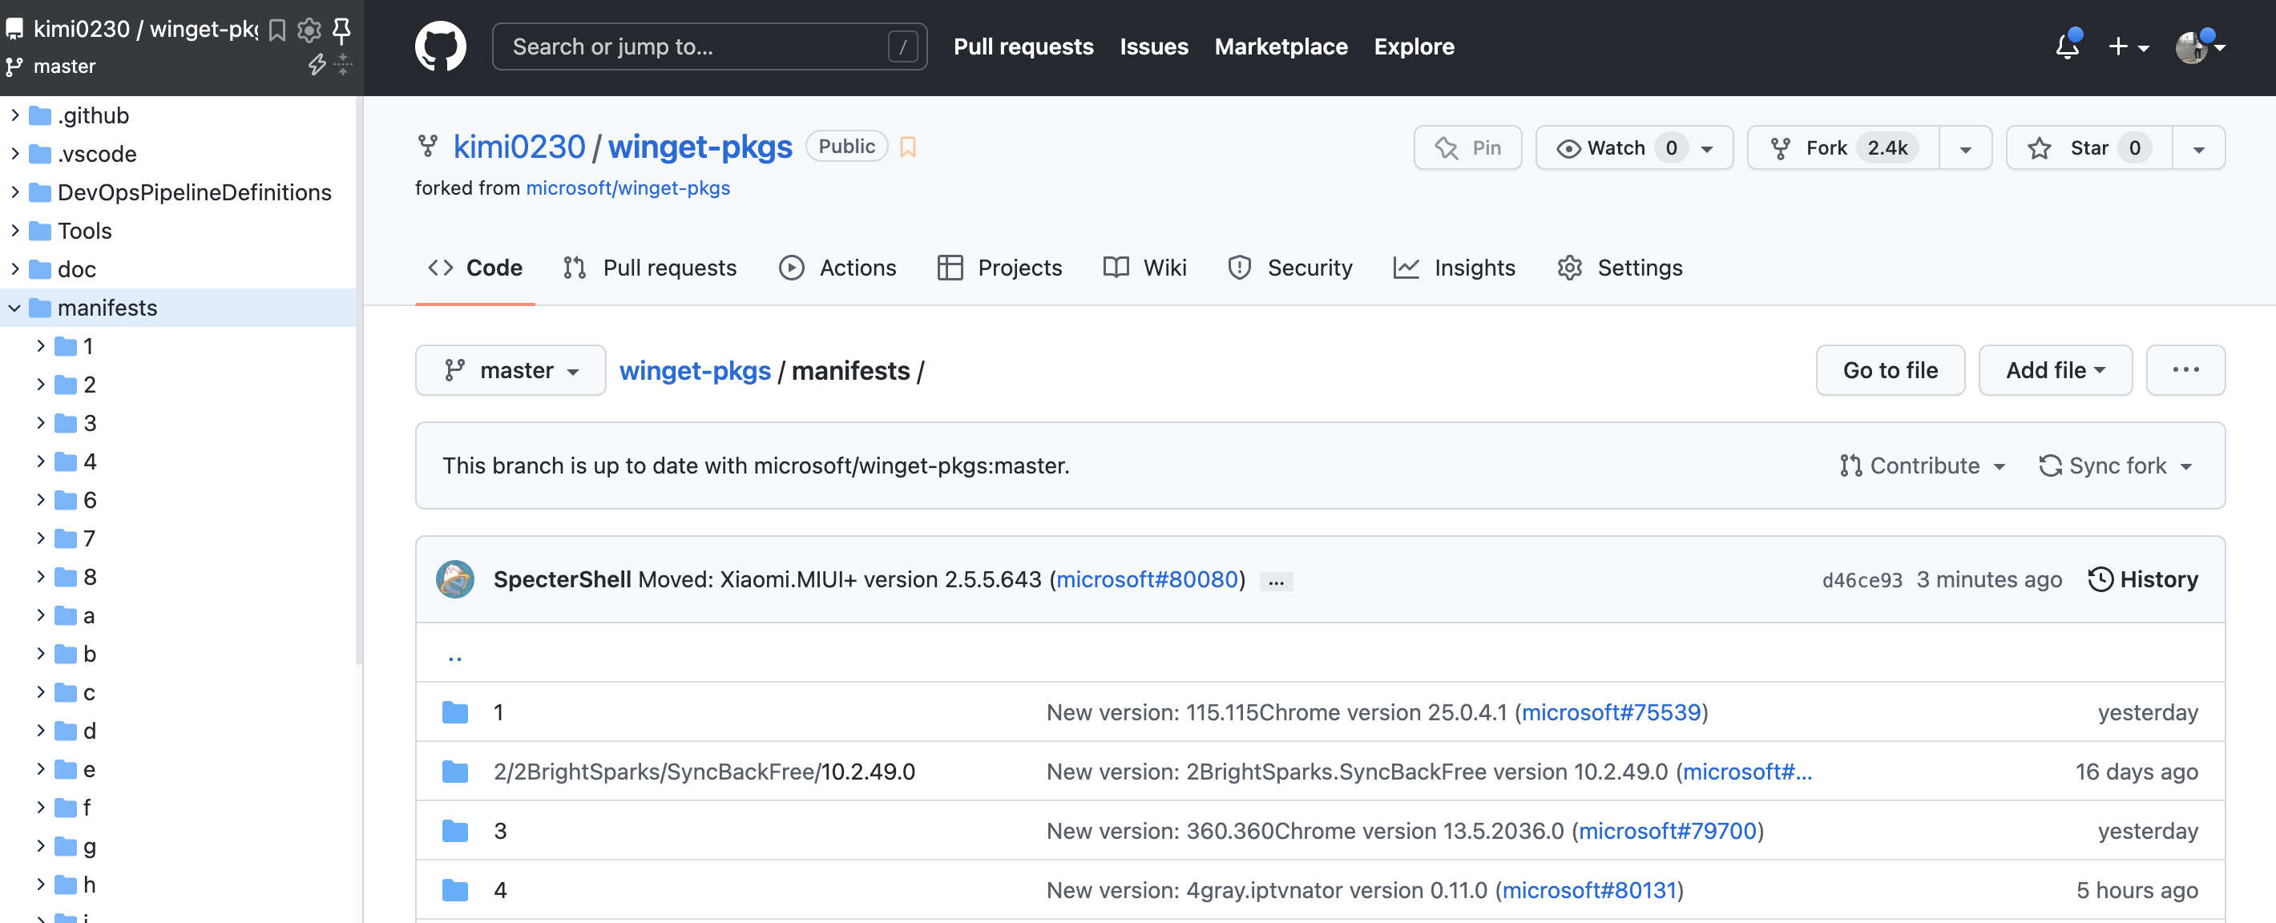Open the master branch selector dropdown

pyautogui.click(x=510, y=370)
